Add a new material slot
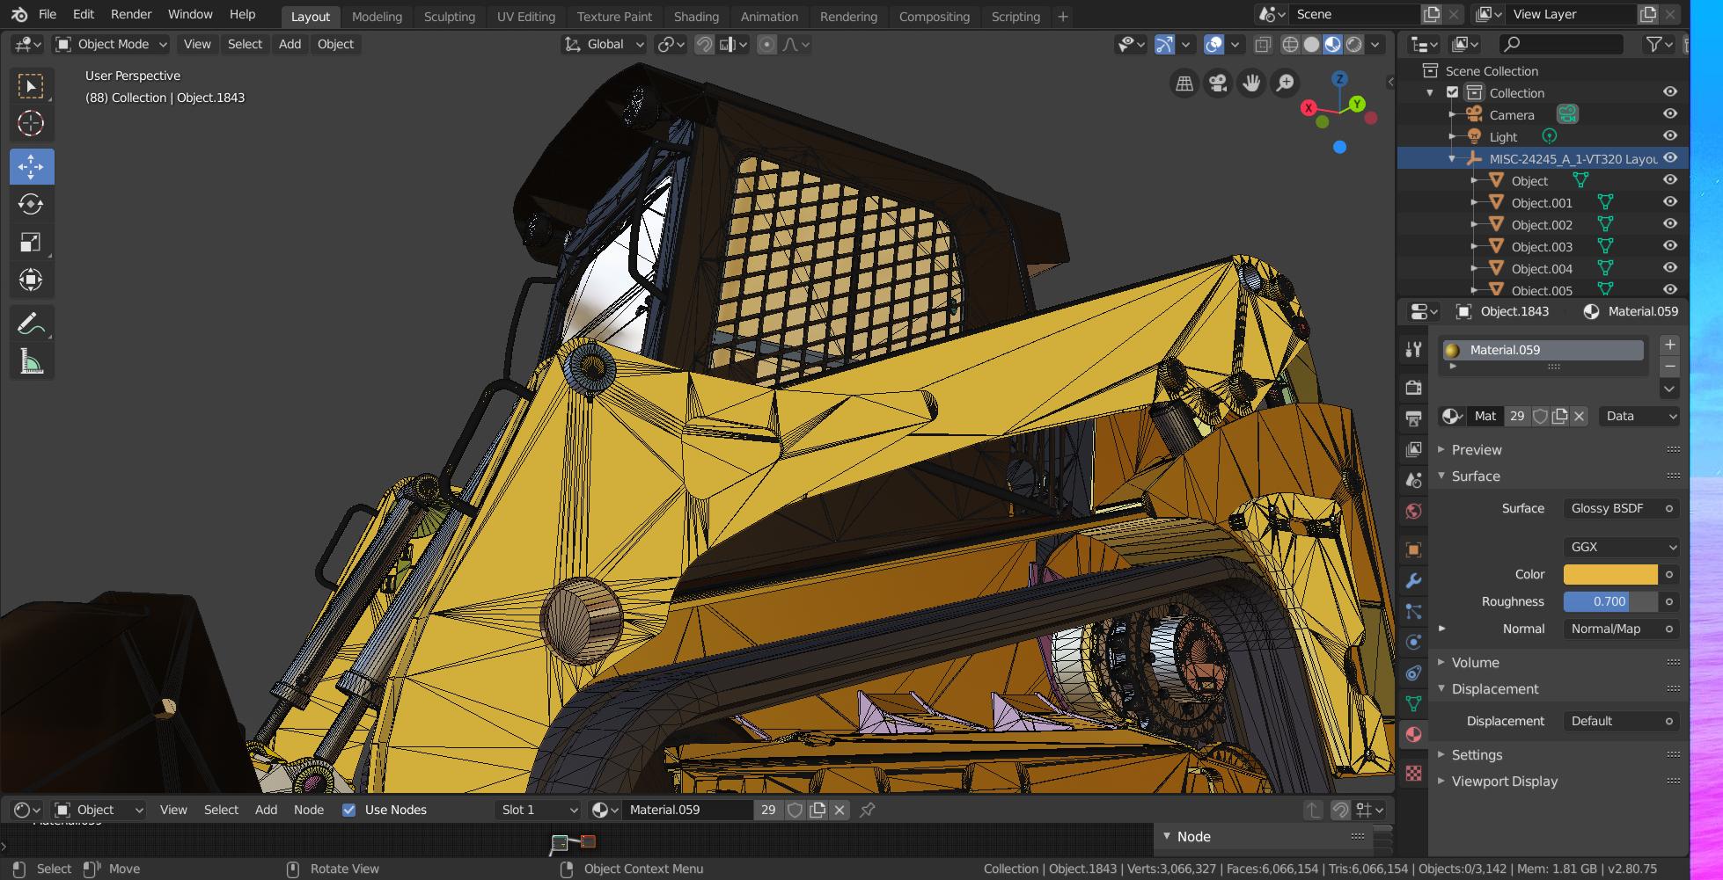1723x880 pixels. click(x=1669, y=345)
